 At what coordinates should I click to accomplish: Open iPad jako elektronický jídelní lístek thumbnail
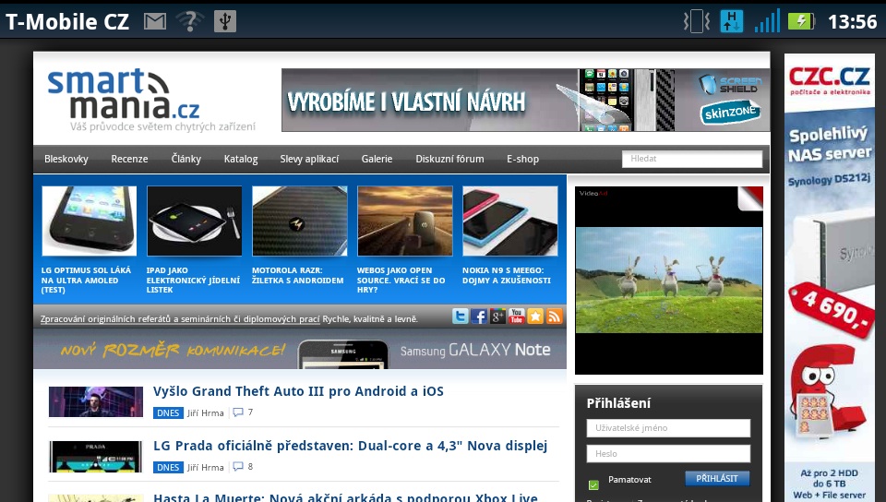point(194,221)
